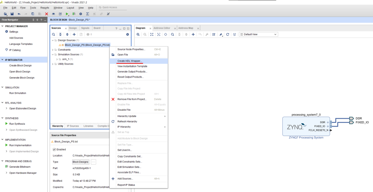The height and width of the screenshot is (192, 373).
Task: Click the search icon in Sources panel
Action: [54, 35]
